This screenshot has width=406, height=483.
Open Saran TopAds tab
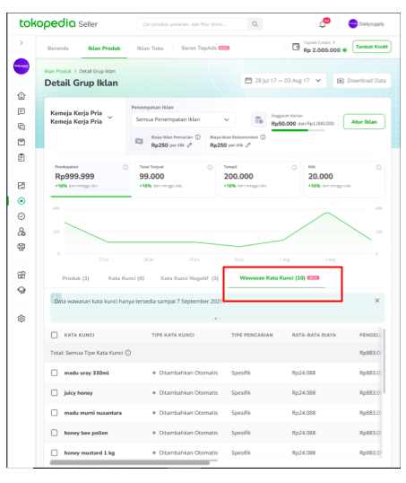[205, 48]
